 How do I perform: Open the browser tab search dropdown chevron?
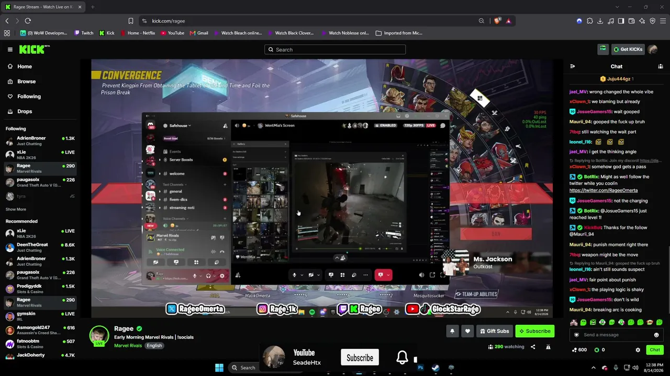coord(617,7)
